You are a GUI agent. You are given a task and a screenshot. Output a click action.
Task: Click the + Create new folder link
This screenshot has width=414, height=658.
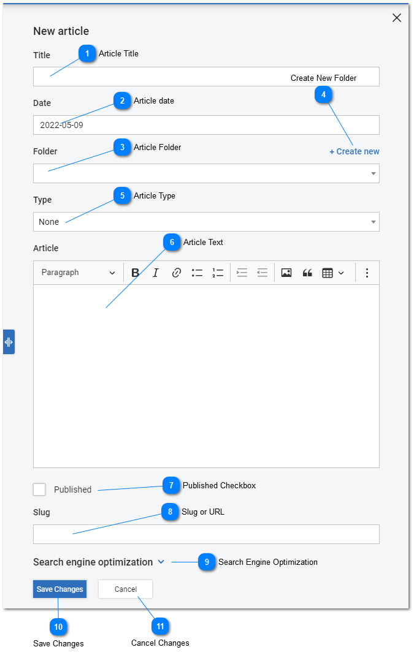tap(355, 151)
